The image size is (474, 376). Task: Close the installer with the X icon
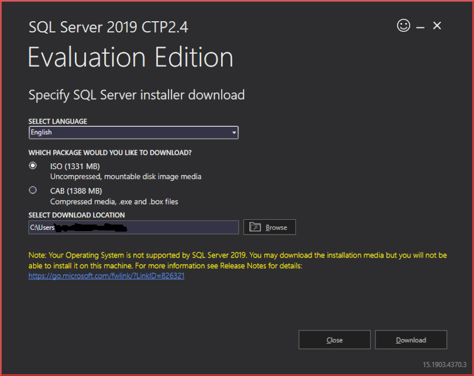pos(437,26)
